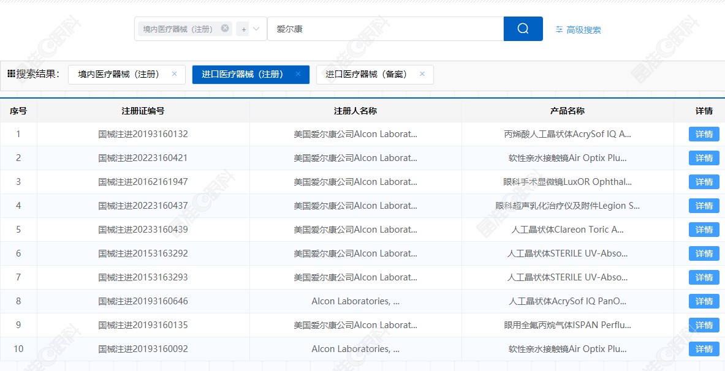
Task: Click row 10 registrant Alcon Laboratories
Action: pyautogui.click(x=355, y=349)
